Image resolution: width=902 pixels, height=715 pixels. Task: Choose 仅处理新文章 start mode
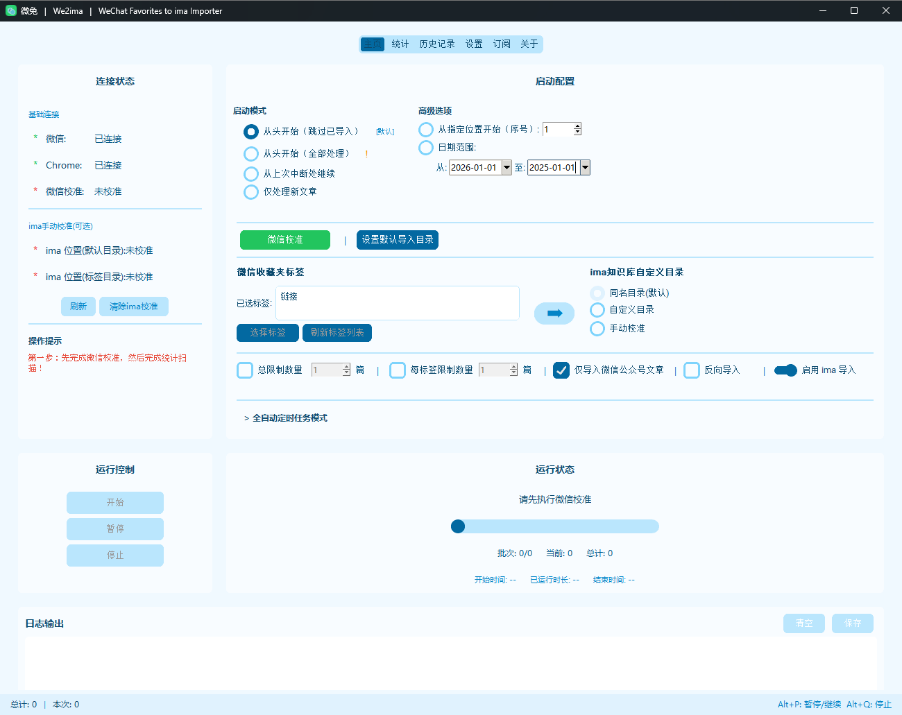(x=251, y=192)
